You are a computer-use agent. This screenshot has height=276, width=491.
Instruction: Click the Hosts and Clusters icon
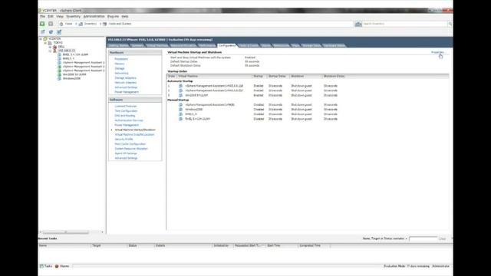(x=105, y=24)
